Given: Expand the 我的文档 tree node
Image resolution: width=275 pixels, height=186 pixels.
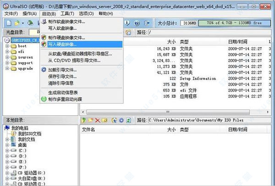Looking at the screenshot, I should coord(8,139).
